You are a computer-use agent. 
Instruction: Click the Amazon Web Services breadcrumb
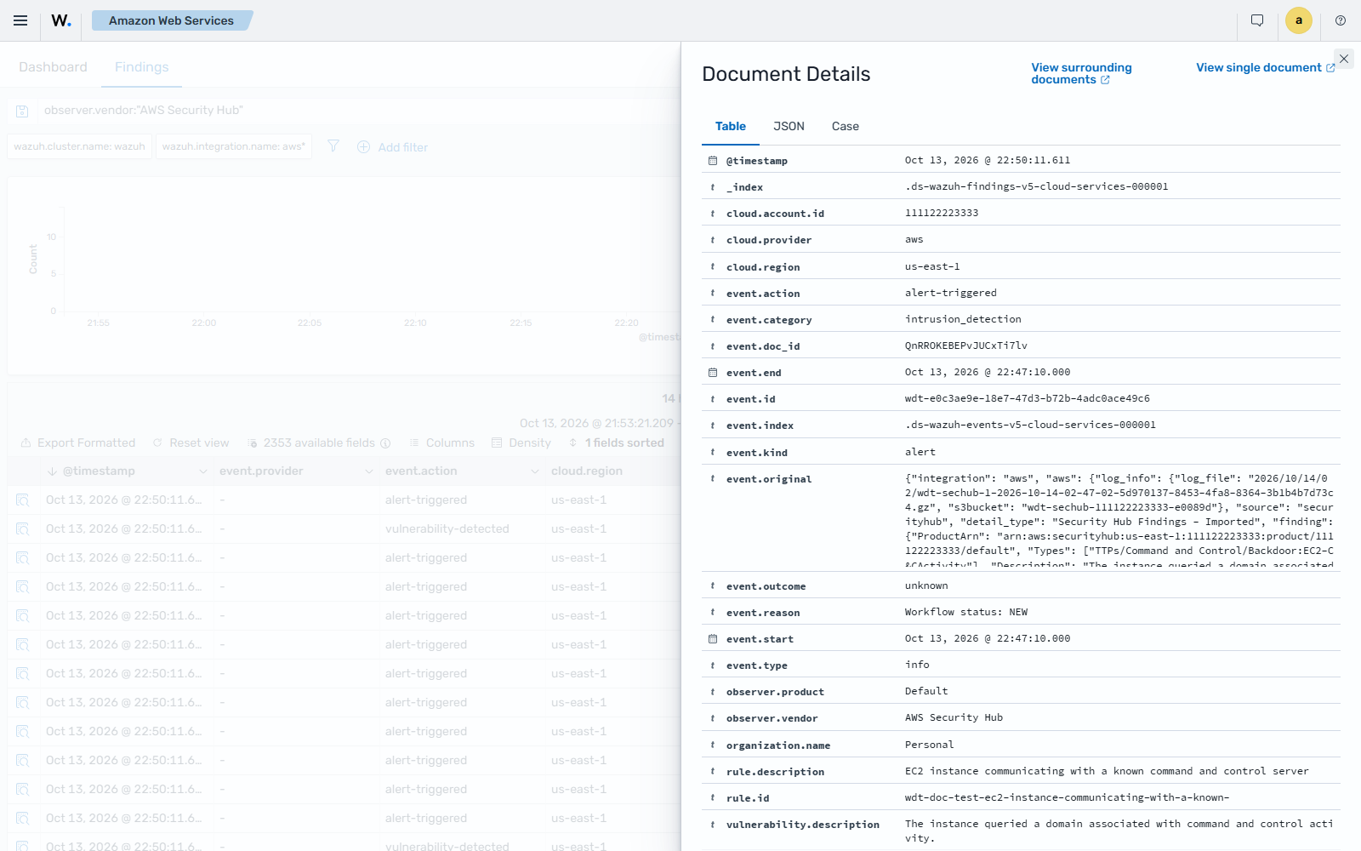click(x=171, y=20)
